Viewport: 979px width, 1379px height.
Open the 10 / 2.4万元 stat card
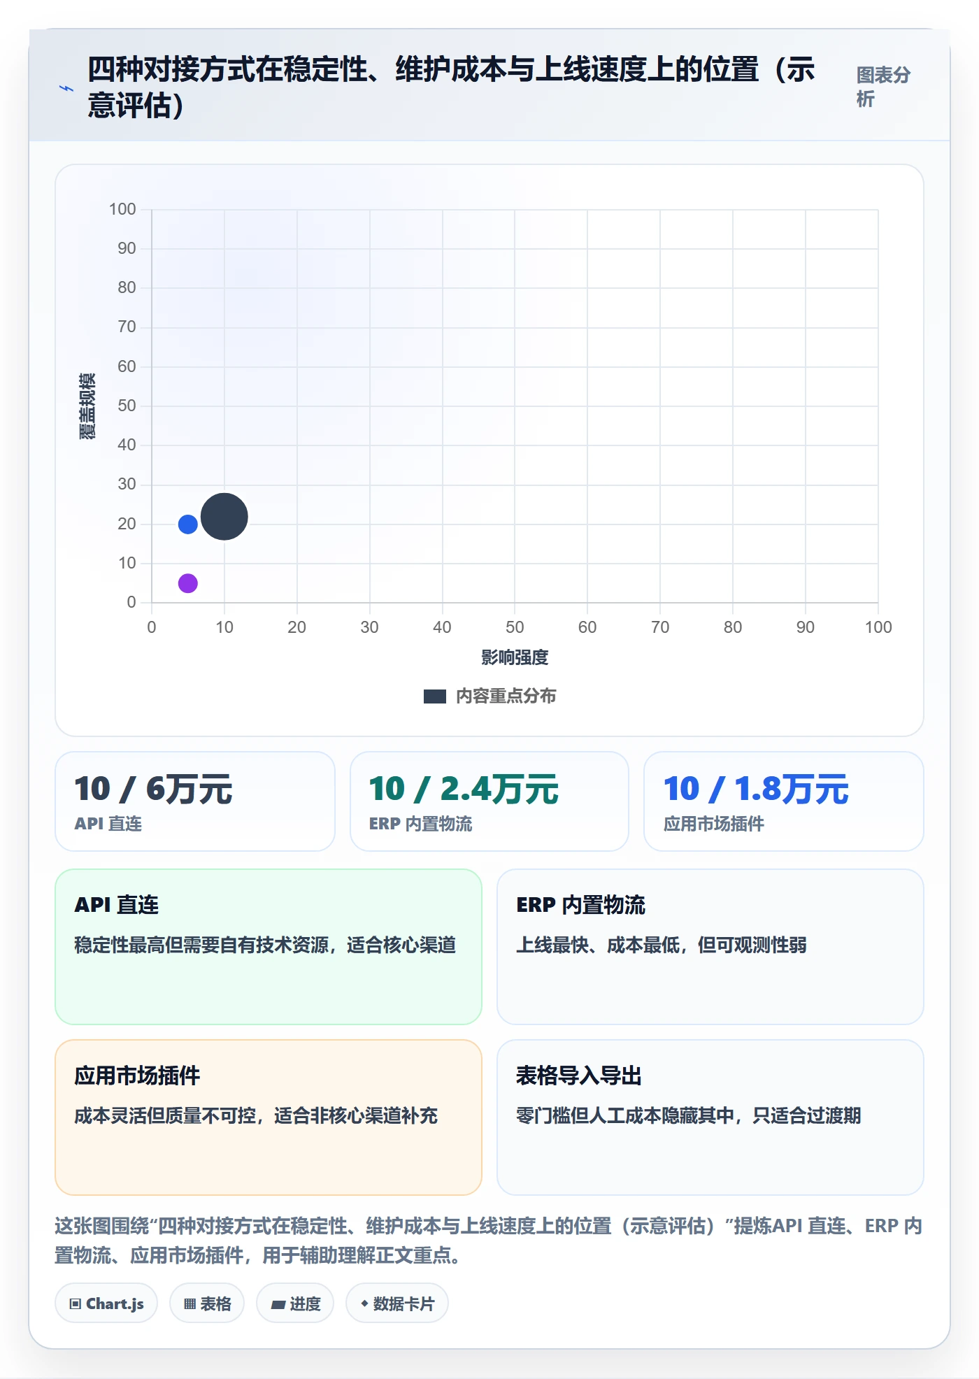pyautogui.click(x=489, y=801)
